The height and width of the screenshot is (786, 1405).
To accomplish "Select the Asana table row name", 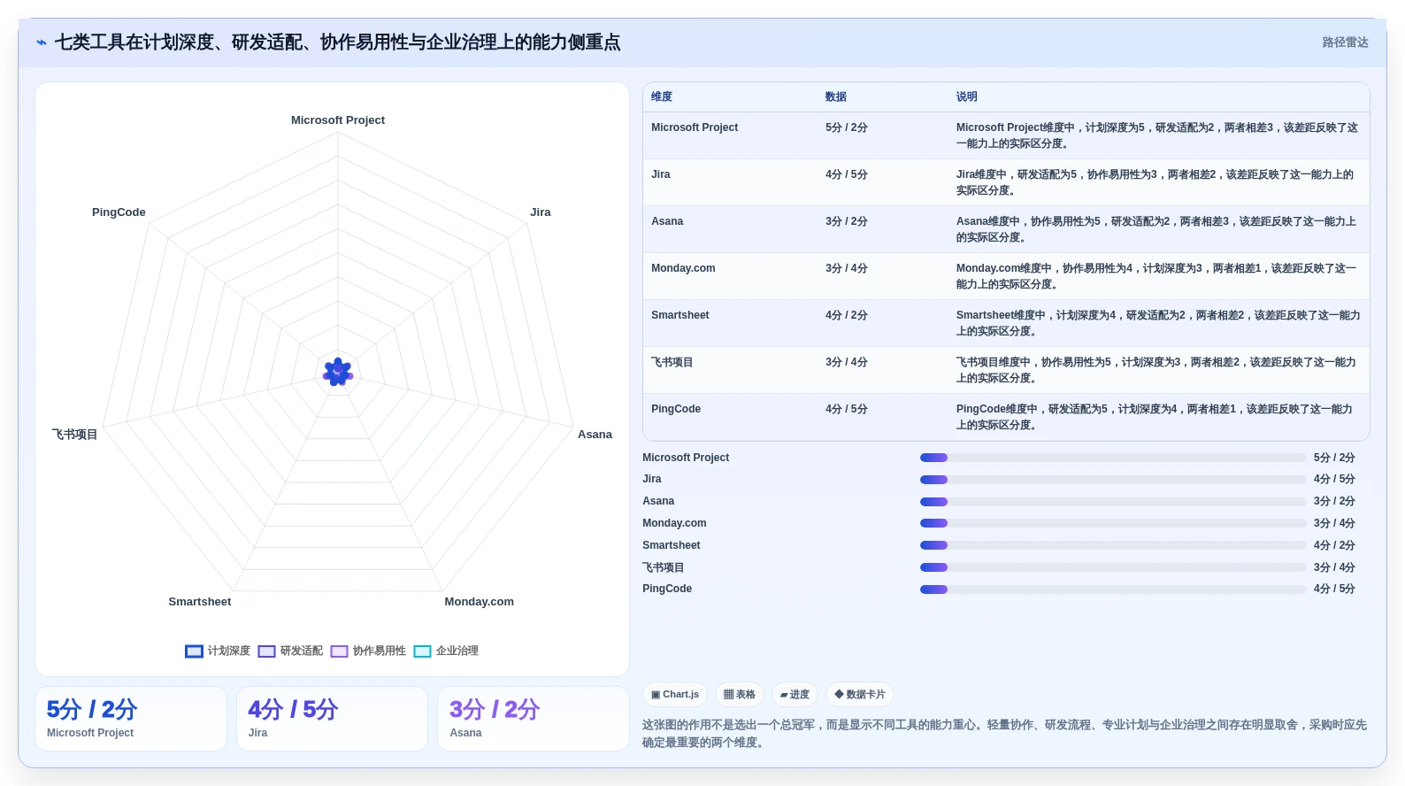I will click(x=667, y=221).
